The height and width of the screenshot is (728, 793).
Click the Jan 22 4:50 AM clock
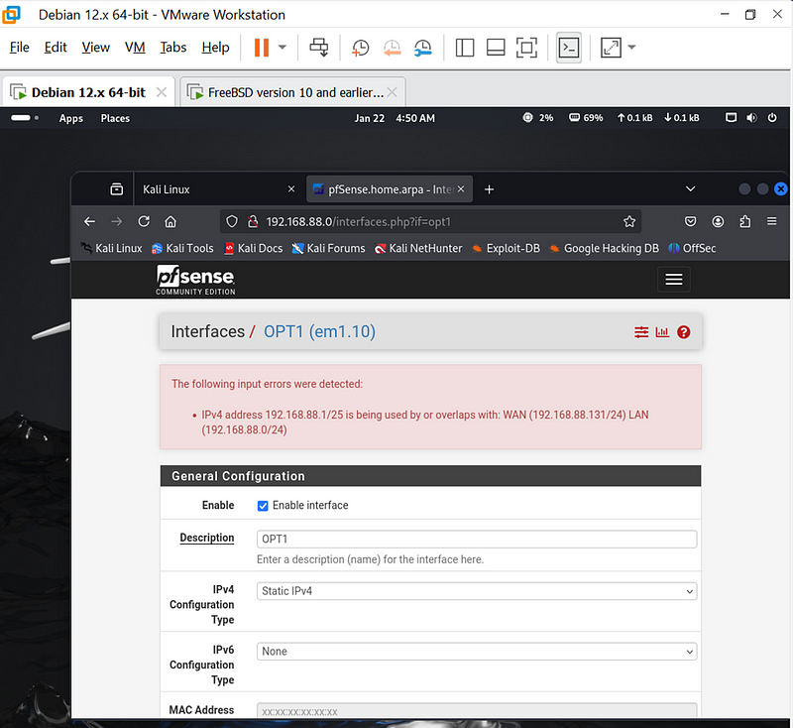[x=395, y=118]
